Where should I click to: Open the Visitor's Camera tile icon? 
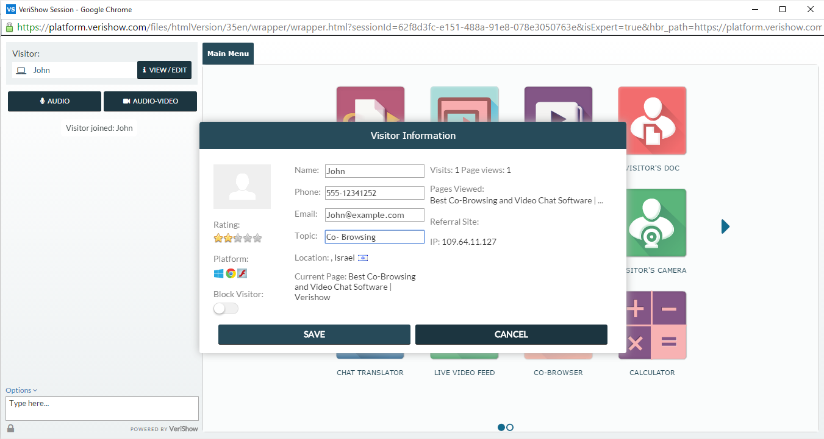coord(652,223)
